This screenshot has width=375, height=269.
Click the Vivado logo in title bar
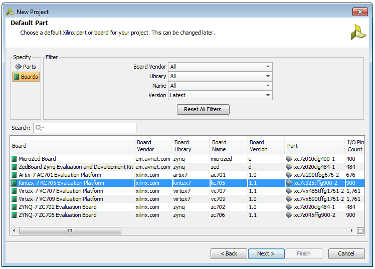(10, 12)
